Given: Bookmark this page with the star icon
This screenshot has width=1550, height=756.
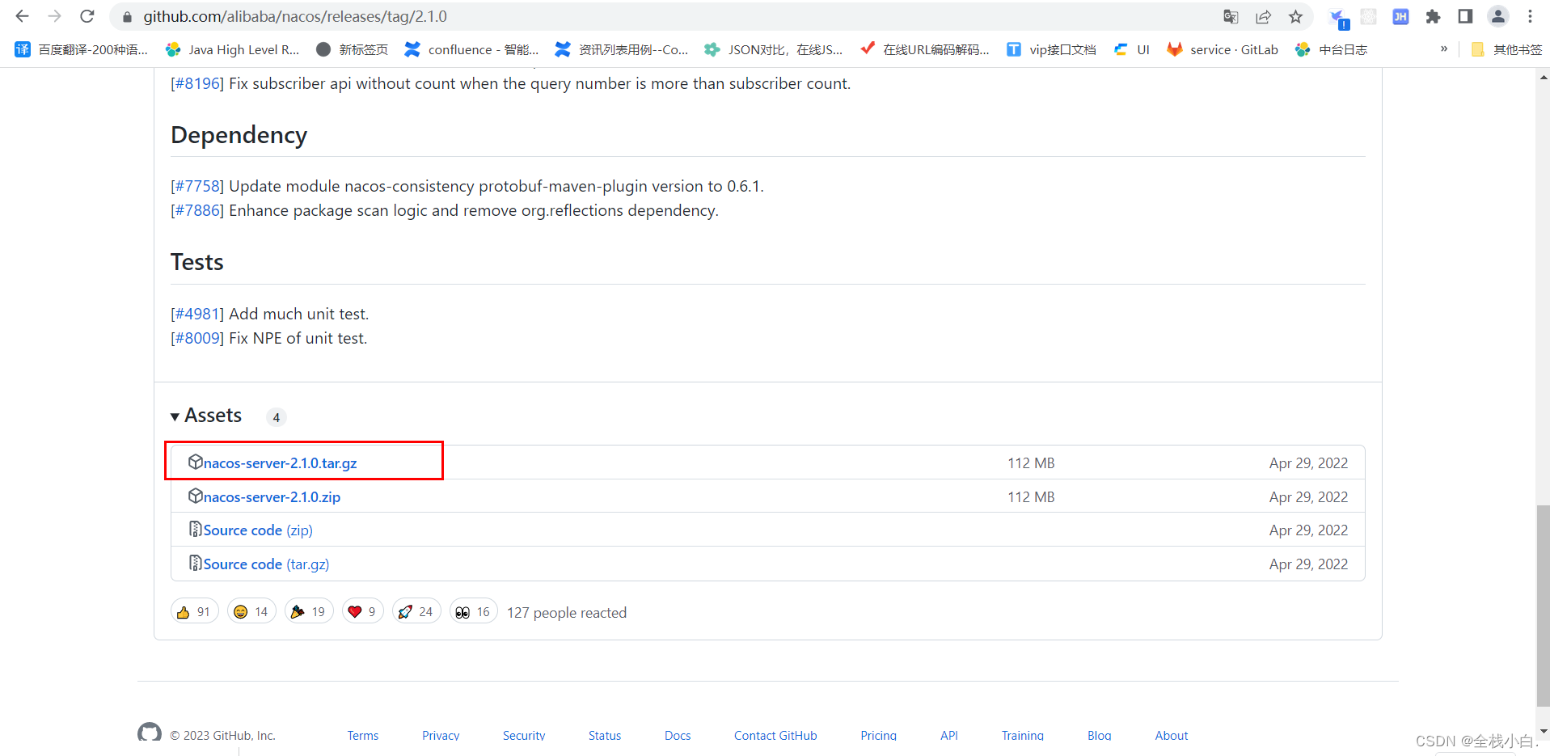Looking at the screenshot, I should pos(1295,16).
